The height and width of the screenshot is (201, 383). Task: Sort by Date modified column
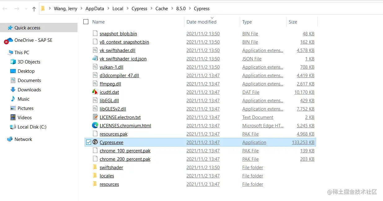201,22
